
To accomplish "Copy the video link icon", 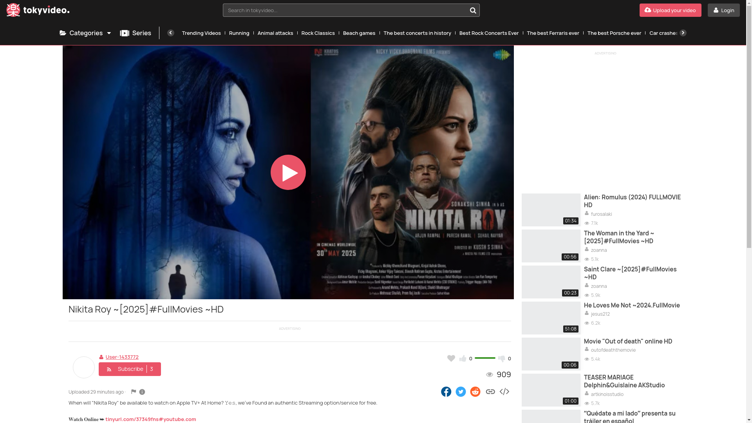I will pyautogui.click(x=490, y=392).
